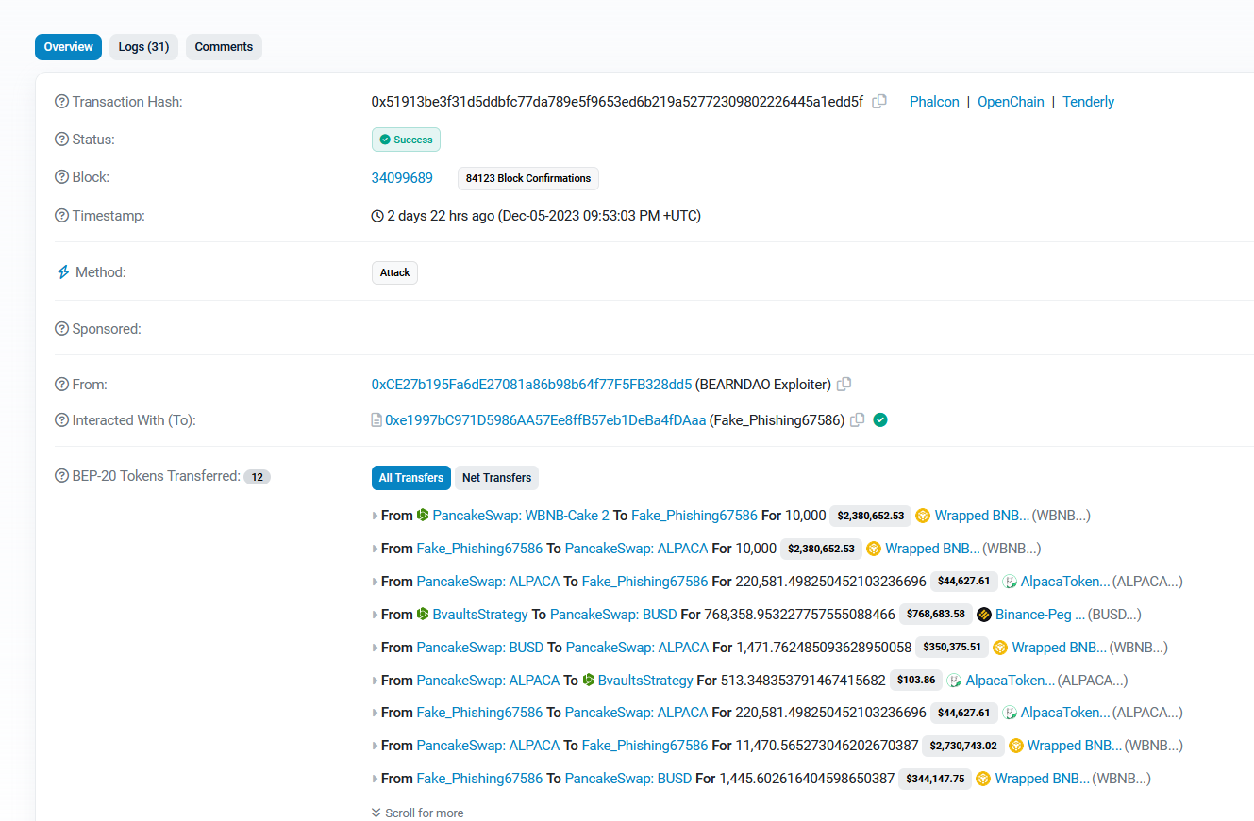
Task: Expand the 768,358.95 BUSD transfer row
Action: 376,615
